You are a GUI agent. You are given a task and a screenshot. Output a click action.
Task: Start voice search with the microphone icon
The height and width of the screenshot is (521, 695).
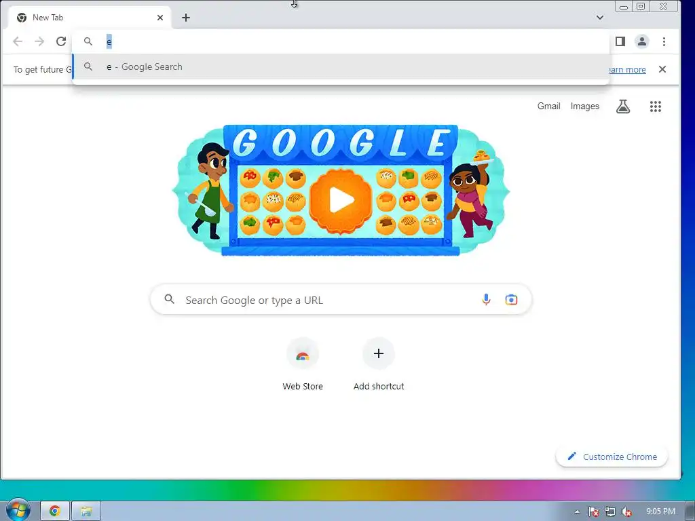(486, 300)
